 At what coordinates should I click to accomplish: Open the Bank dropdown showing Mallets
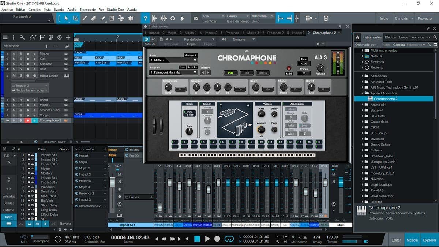tap(173, 60)
